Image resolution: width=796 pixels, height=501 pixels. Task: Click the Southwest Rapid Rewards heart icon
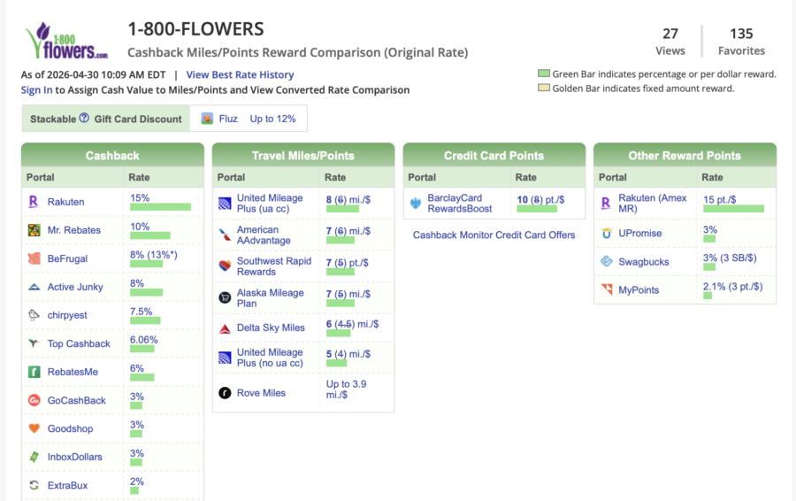225,266
